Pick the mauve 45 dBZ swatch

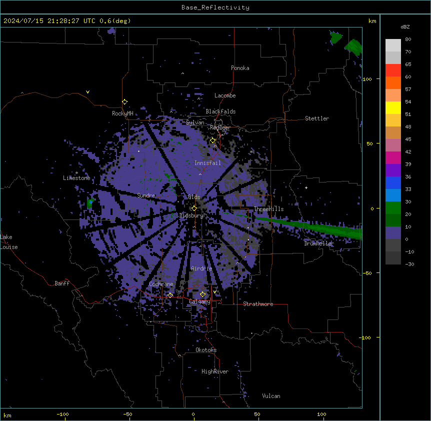pyautogui.click(x=393, y=145)
